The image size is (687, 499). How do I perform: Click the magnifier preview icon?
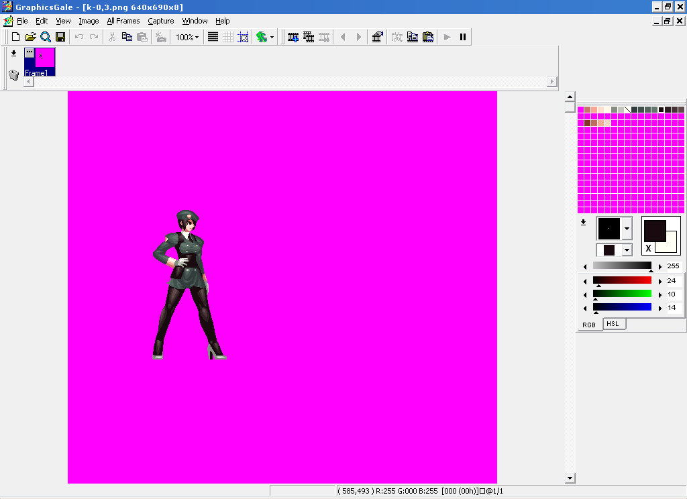pos(45,37)
